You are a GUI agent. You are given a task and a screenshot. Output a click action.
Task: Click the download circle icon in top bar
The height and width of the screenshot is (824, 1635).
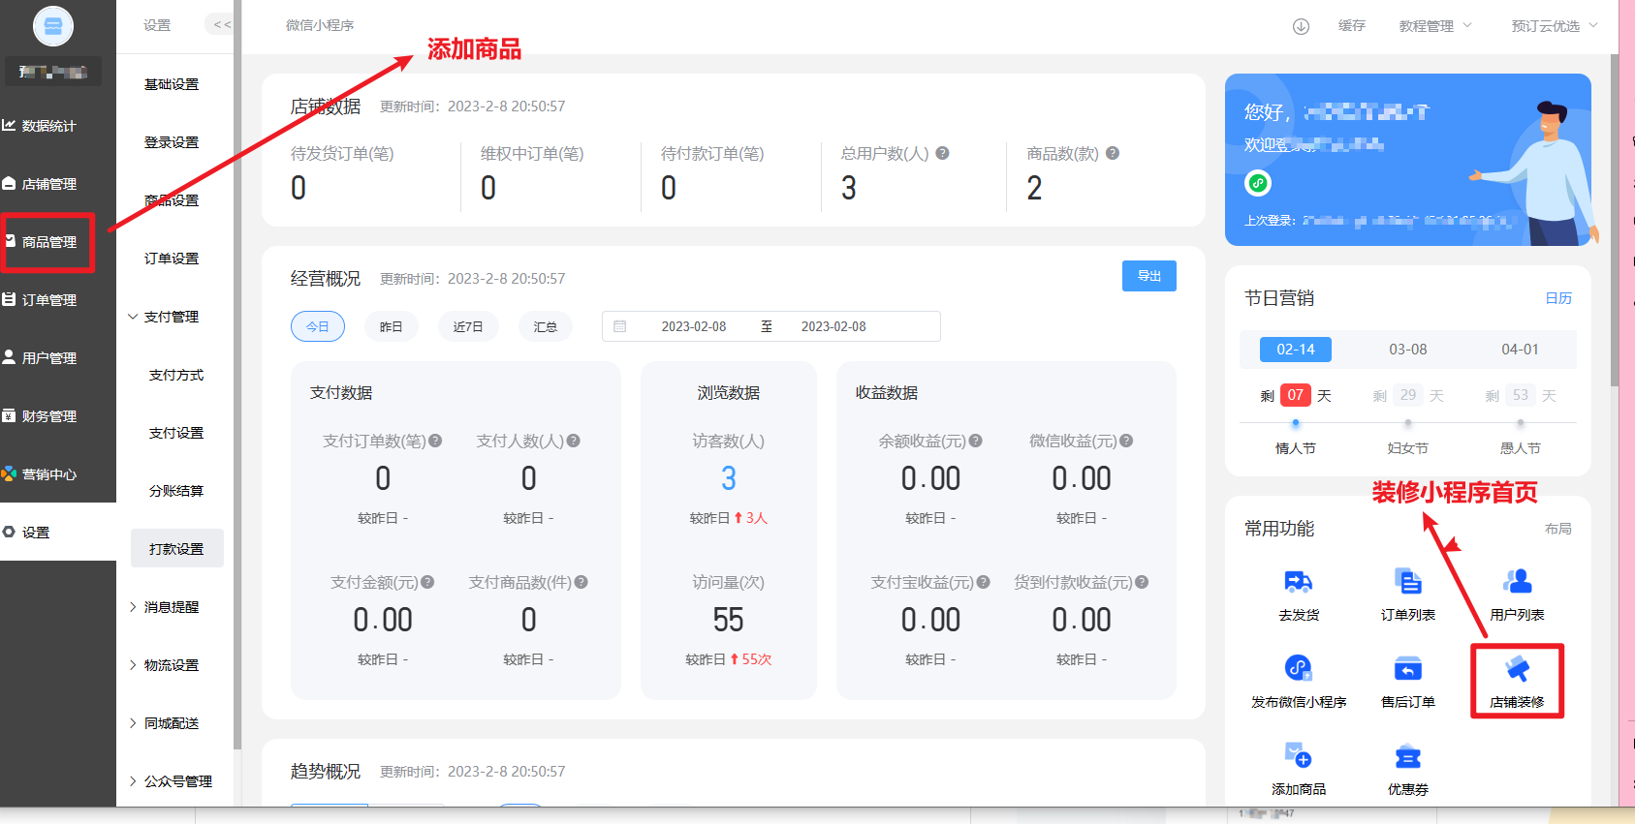1301,26
